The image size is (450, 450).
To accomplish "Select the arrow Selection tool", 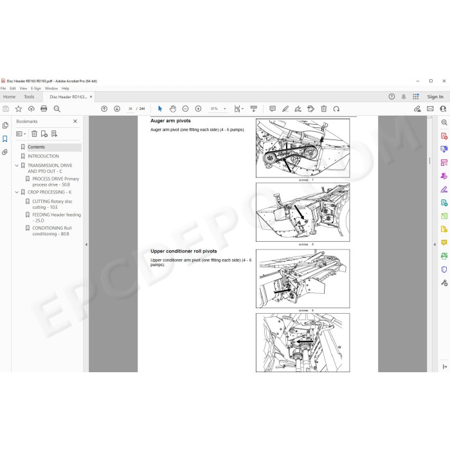I will (160, 109).
